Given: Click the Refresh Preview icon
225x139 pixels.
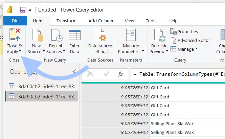Looking at the screenshot, I should 160,35.
